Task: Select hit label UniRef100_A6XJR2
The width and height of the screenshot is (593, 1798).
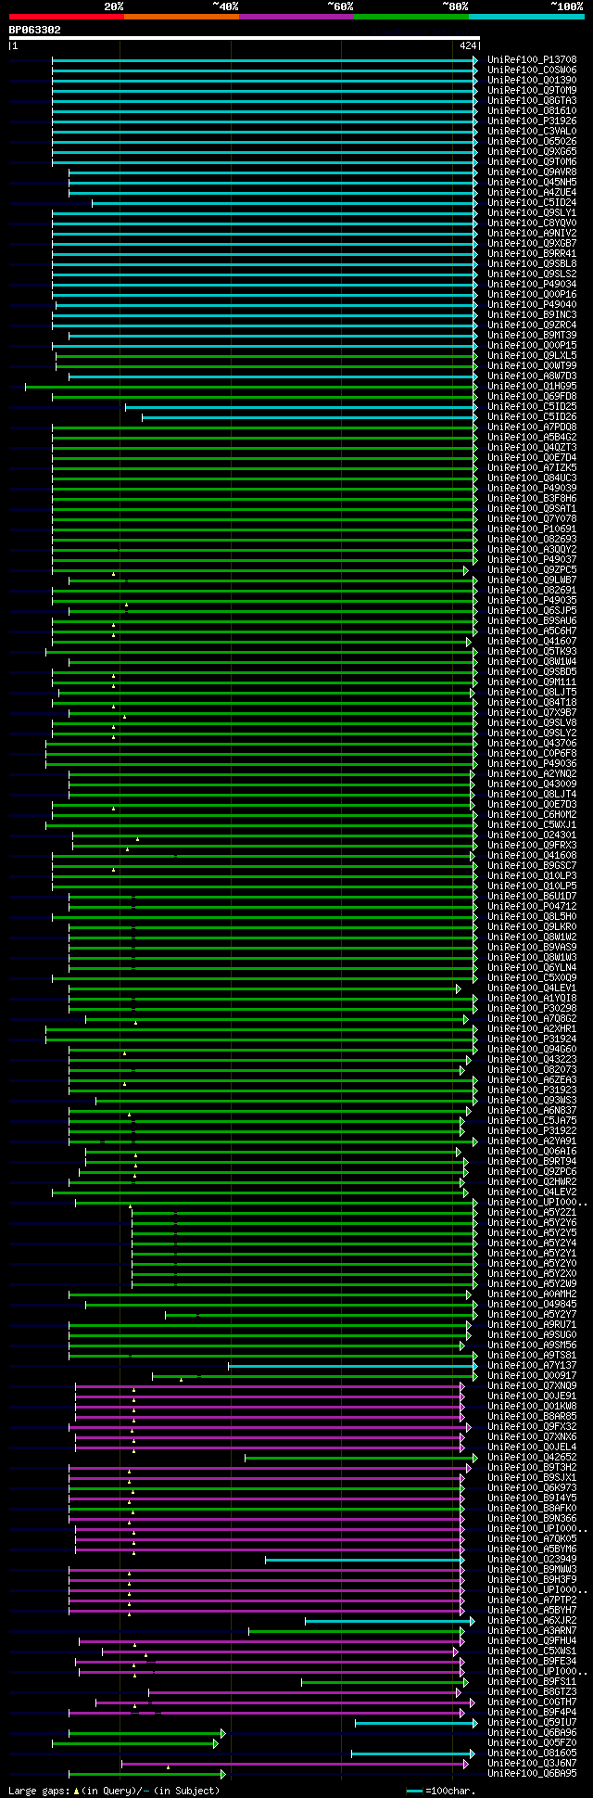Action: pyautogui.click(x=532, y=1621)
